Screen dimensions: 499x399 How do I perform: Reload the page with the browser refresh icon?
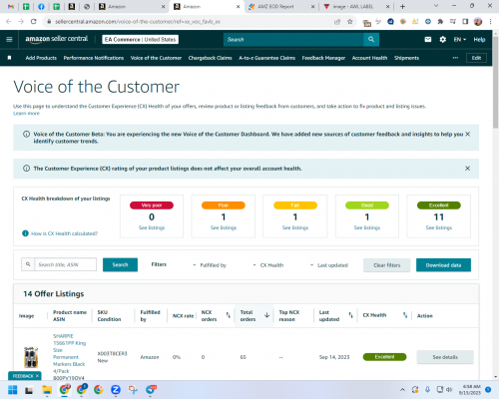(33, 22)
